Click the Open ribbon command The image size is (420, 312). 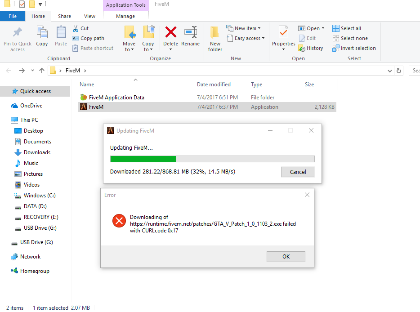click(311, 28)
